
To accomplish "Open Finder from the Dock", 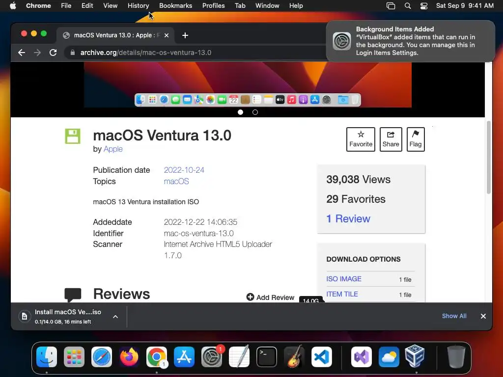I will click(47, 357).
